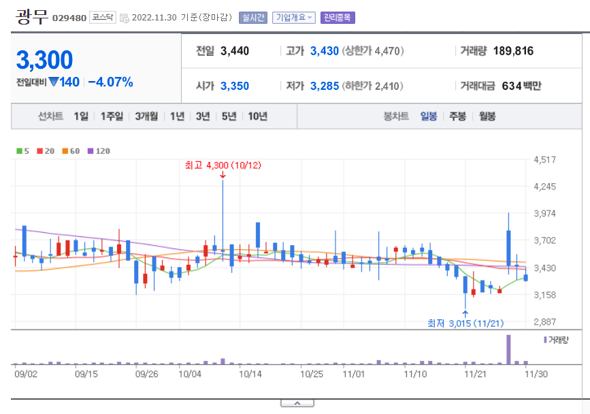The image size is (590, 414).
Task: Click the green 5-day moving average legend
Action: pos(22,151)
